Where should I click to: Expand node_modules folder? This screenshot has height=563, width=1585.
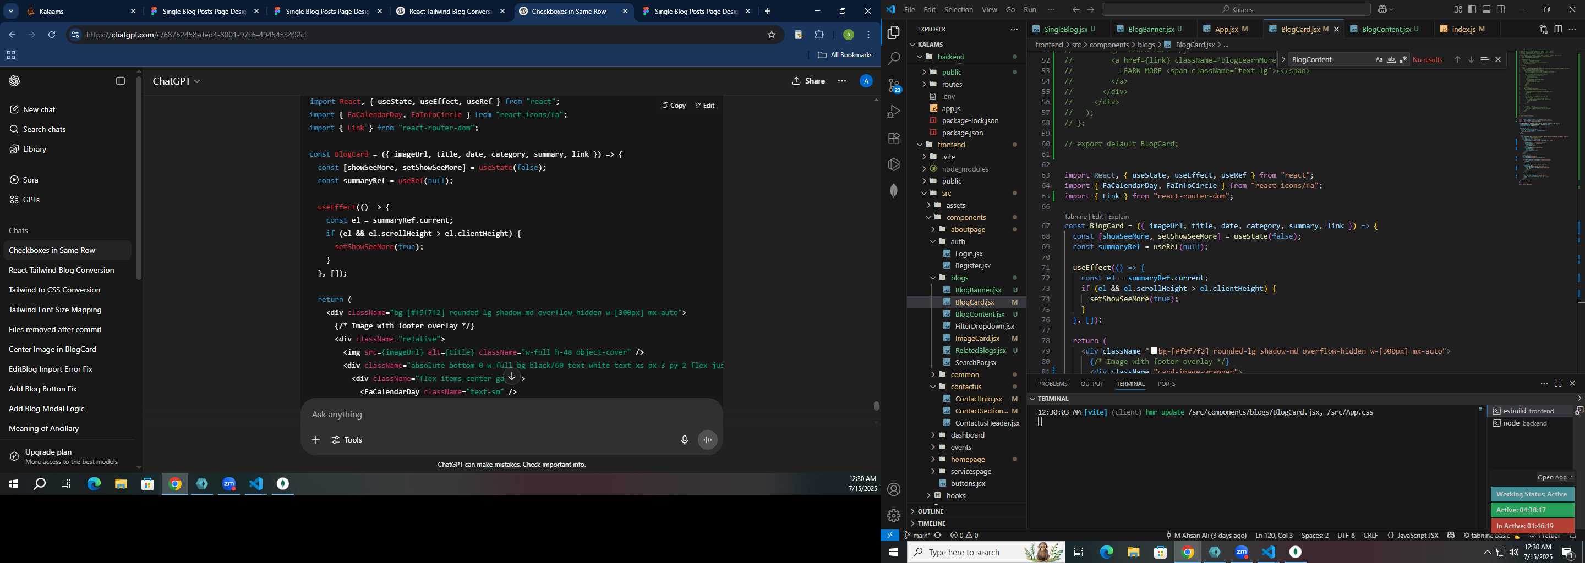coord(966,169)
